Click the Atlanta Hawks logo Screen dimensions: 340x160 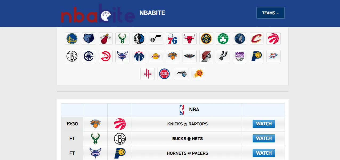click(x=106, y=56)
